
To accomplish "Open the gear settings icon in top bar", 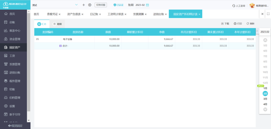I will [x=90, y=5].
